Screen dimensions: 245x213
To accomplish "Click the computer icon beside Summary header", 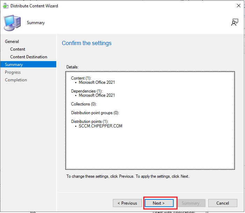I will point(12,23).
